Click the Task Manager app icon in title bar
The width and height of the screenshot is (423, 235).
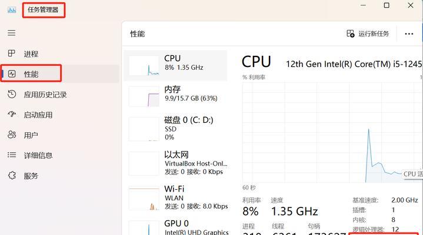12,10
